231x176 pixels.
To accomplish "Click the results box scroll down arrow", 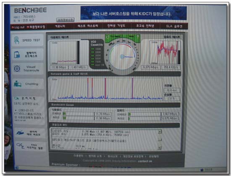I will point(160,147).
